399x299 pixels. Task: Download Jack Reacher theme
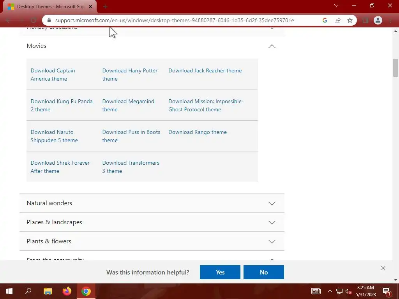click(205, 70)
